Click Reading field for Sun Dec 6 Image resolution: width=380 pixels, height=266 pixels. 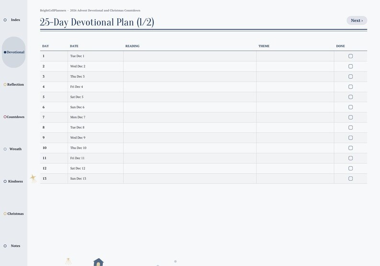(x=190, y=107)
